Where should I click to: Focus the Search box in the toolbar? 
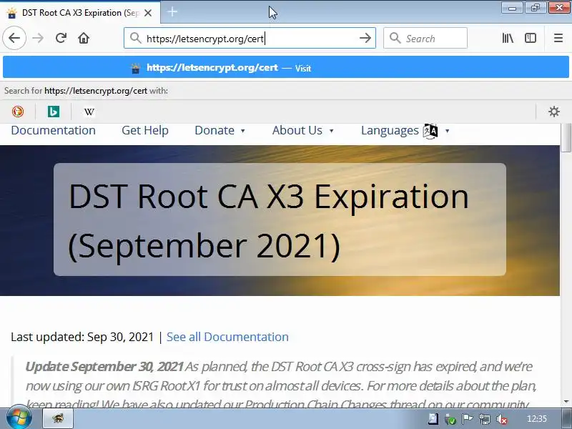click(425, 38)
